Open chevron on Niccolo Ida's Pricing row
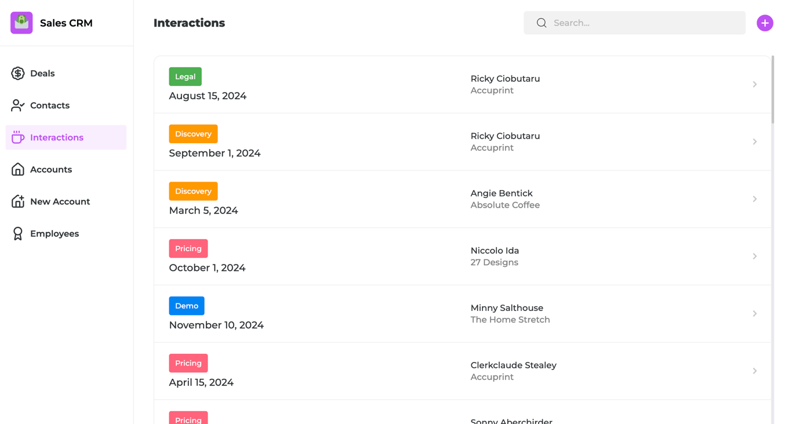The image size is (792, 424). pyautogui.click(x=754, y=256)
